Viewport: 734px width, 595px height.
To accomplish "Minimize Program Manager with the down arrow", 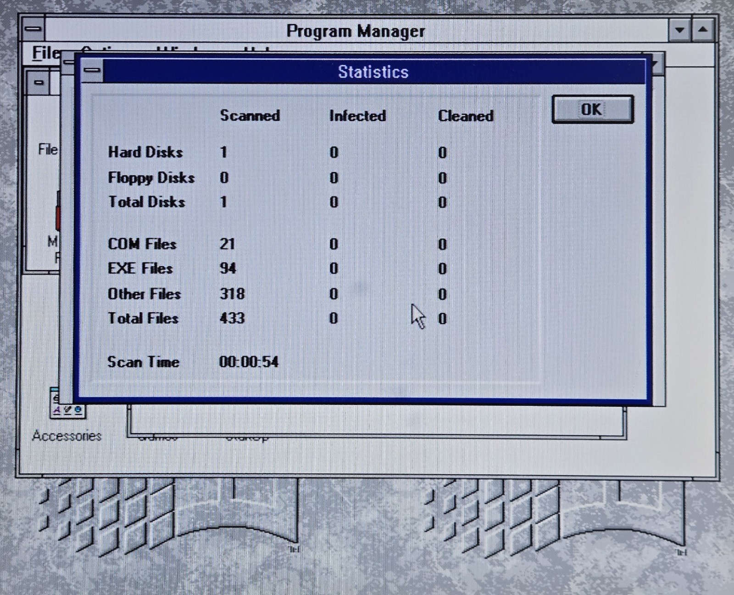I will click(680, 30).
